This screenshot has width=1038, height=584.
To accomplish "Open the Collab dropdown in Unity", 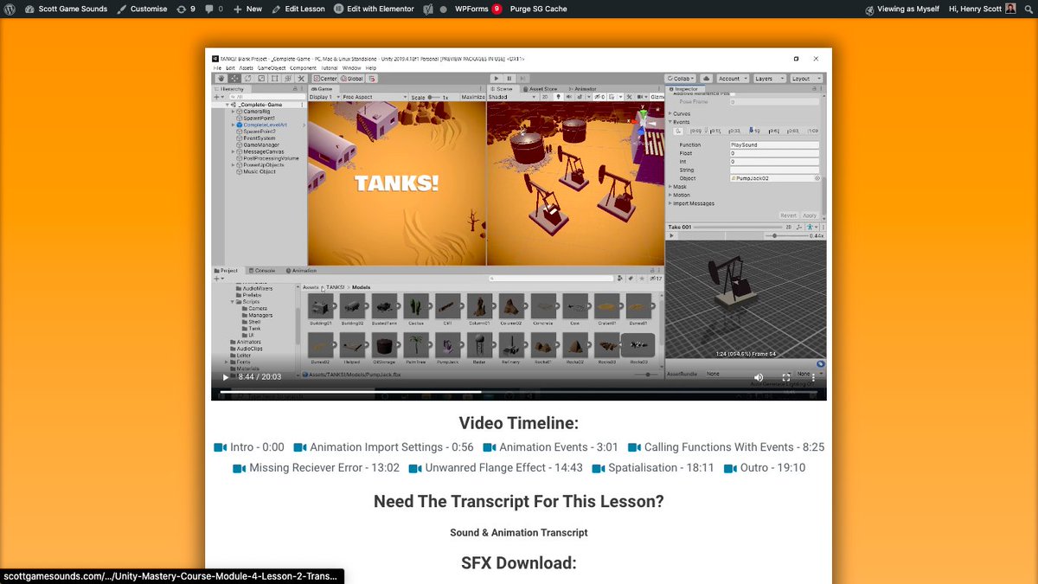I will [x=681, y=79].
